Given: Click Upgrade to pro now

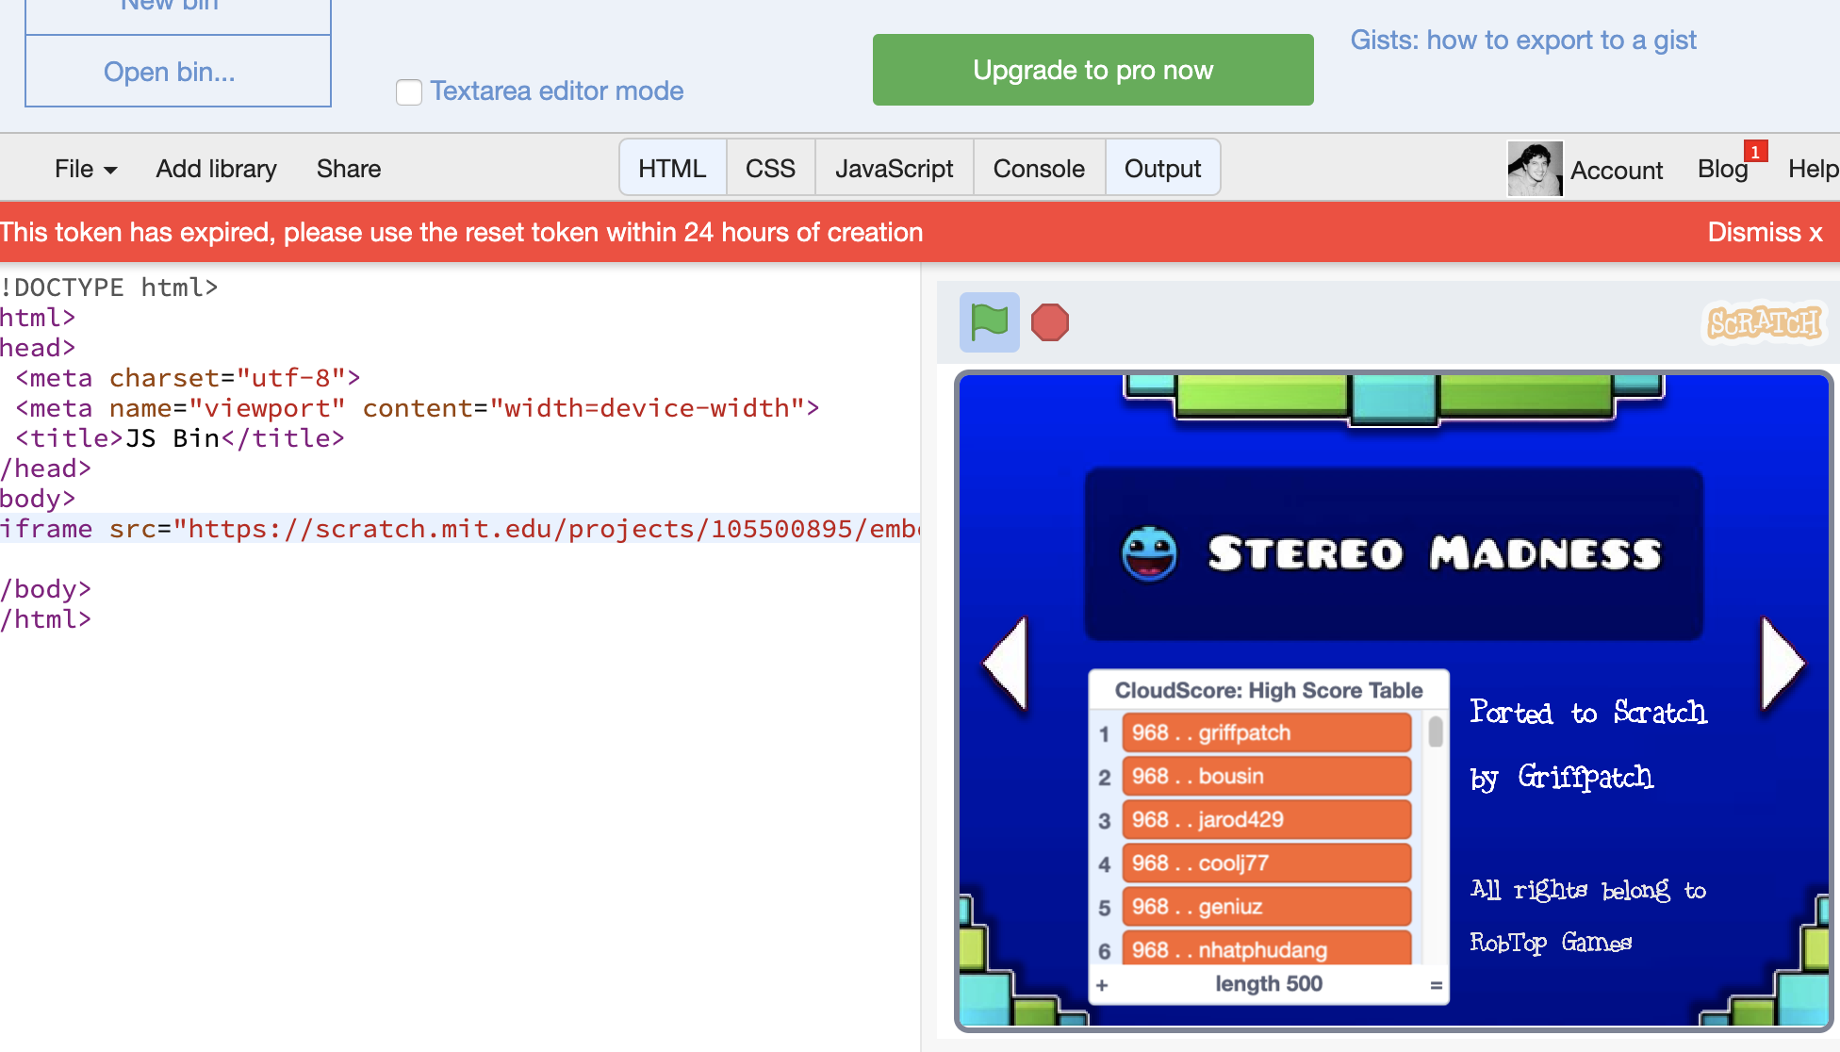Looking at the screenshot, I should click(1092, 69).
